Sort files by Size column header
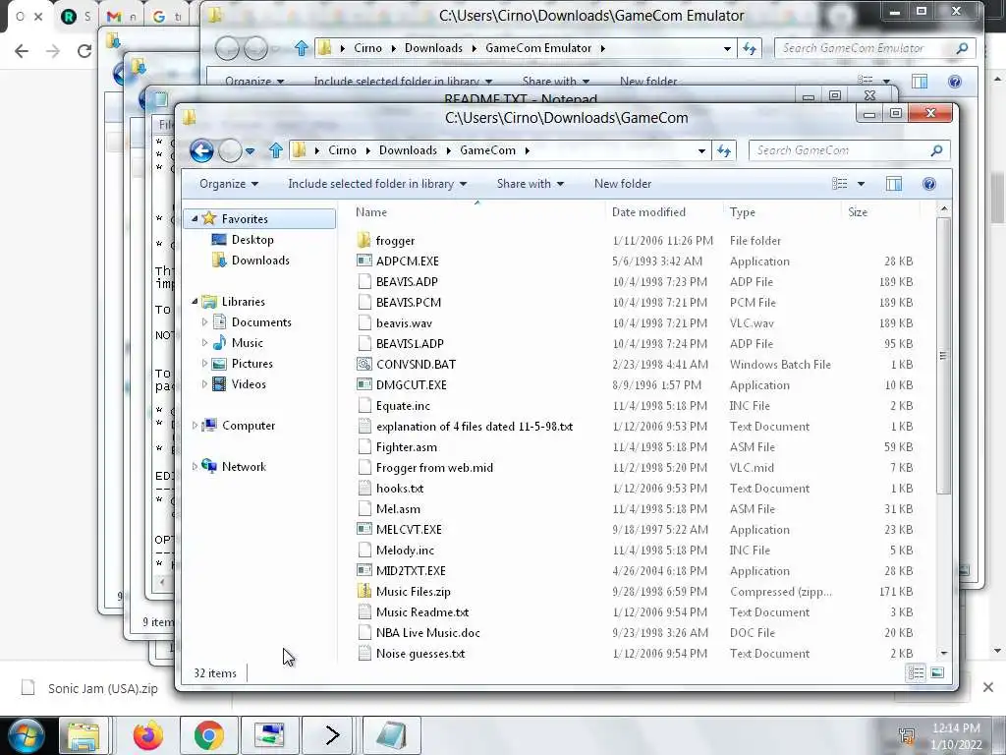 880,212
